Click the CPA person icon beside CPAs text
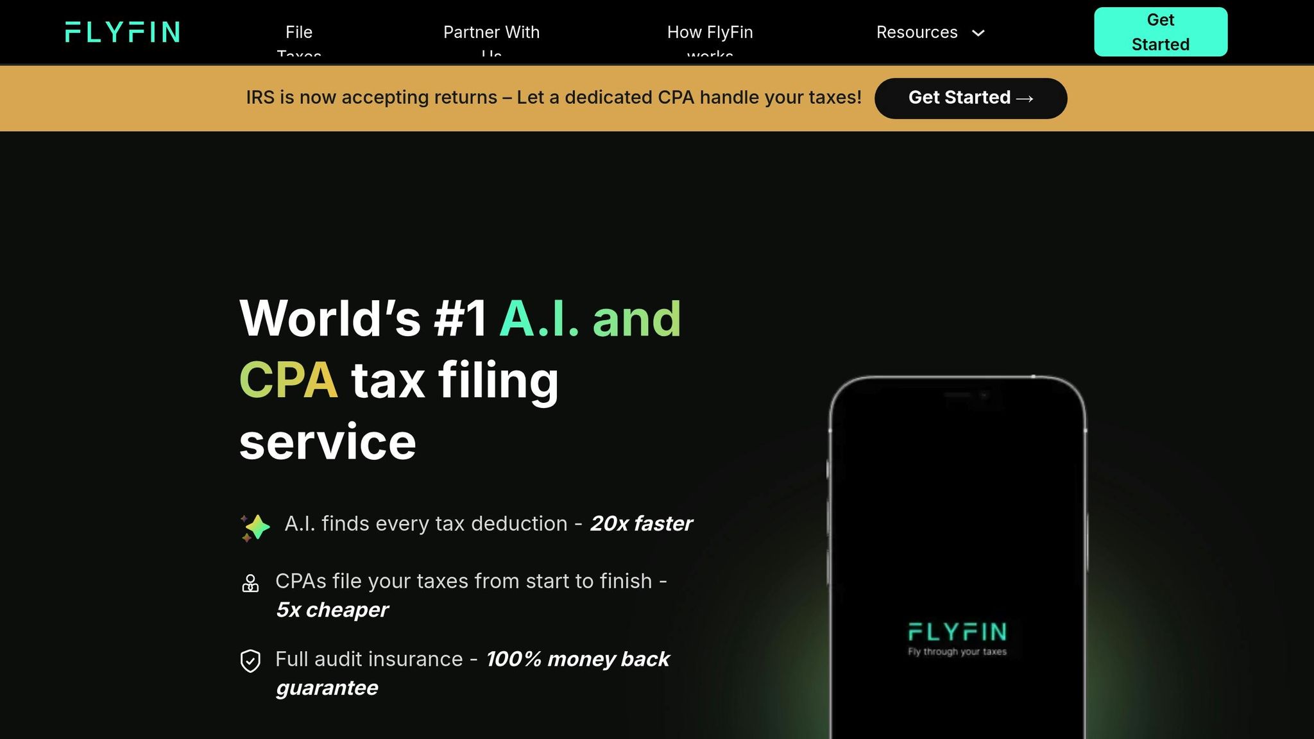Screen dimensions: 1314x739 (x=250, y=583)
